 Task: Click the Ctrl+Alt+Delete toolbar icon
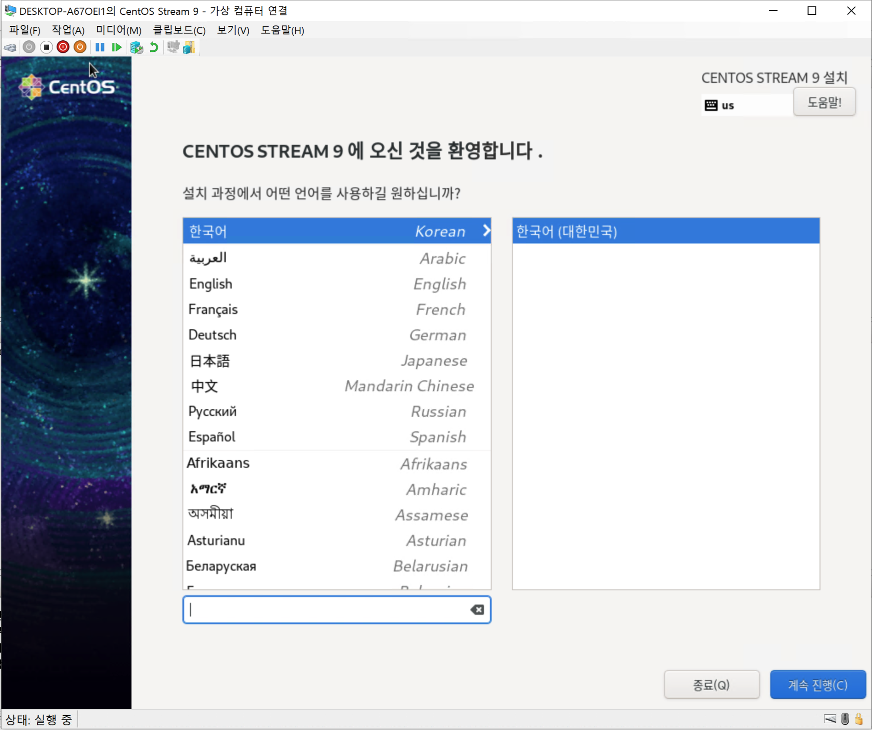click(x=10, y=47)
